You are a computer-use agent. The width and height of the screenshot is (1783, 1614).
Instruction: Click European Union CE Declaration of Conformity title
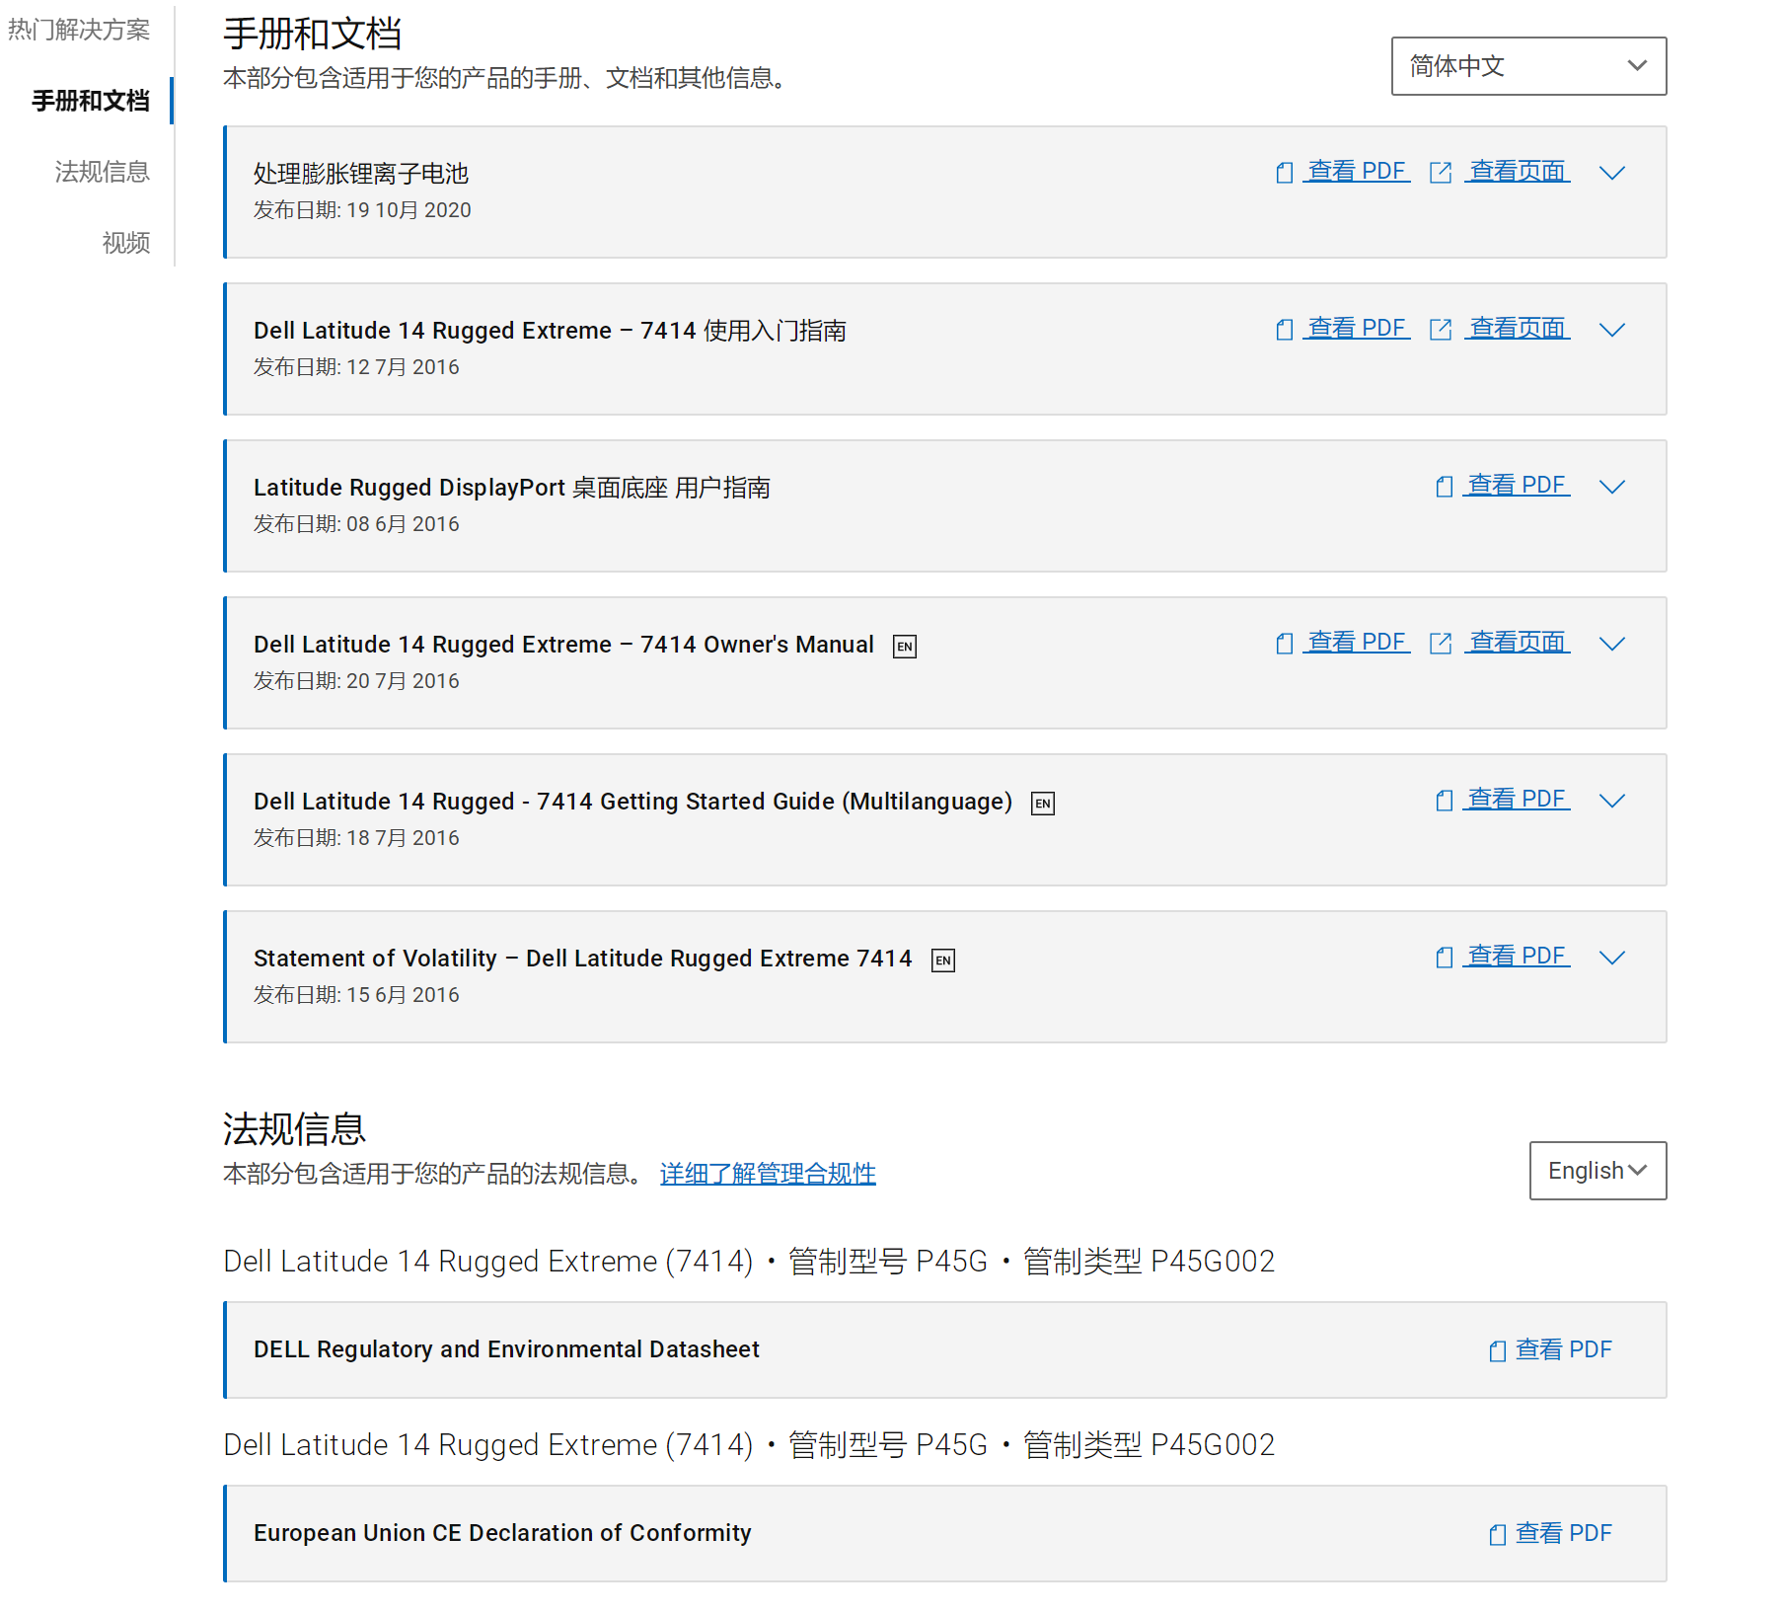point(502,1533)
